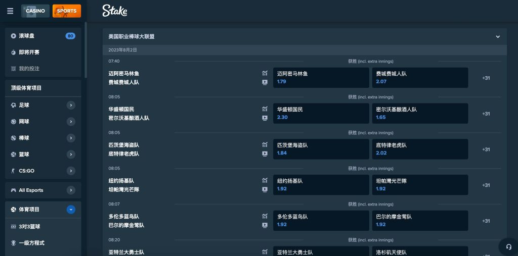Viewport: 518px width, 256px height.
Task: Switch to the CASINO tab
Action: 35,11
